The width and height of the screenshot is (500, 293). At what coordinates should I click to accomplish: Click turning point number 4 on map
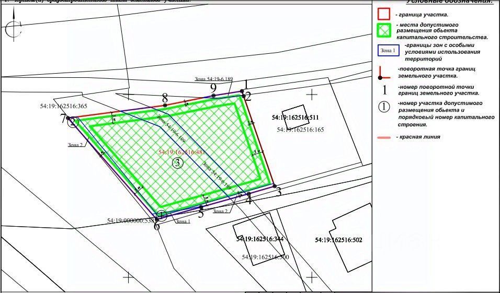click(249, 201)
